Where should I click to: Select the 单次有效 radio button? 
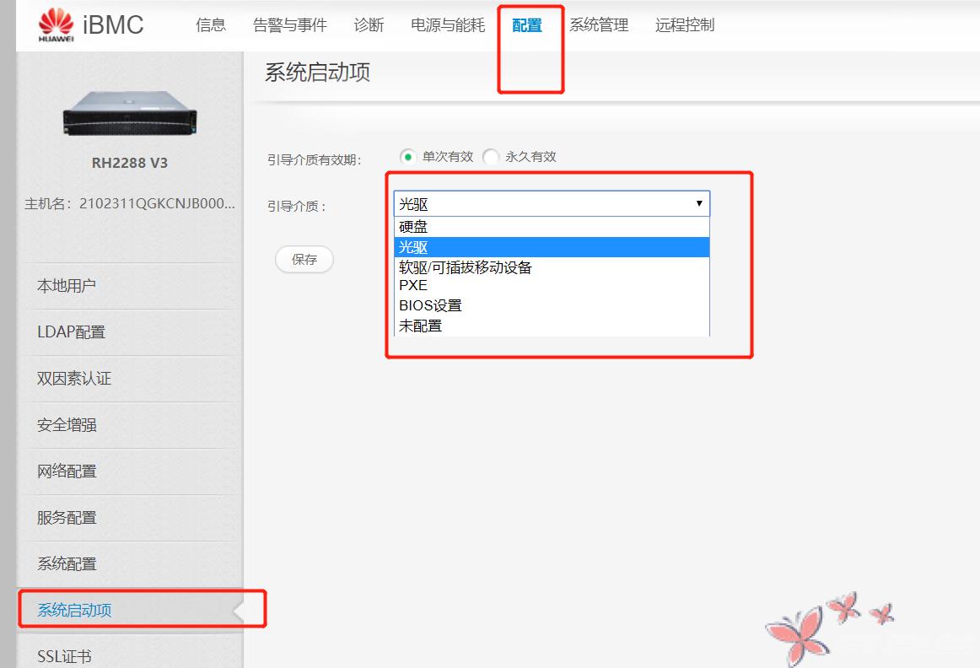coord(407,156)
